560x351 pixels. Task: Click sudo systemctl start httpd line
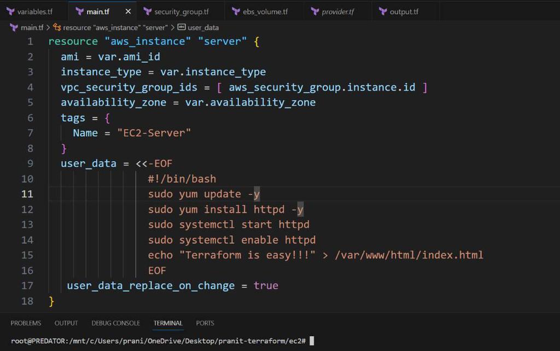pos(229,225)
